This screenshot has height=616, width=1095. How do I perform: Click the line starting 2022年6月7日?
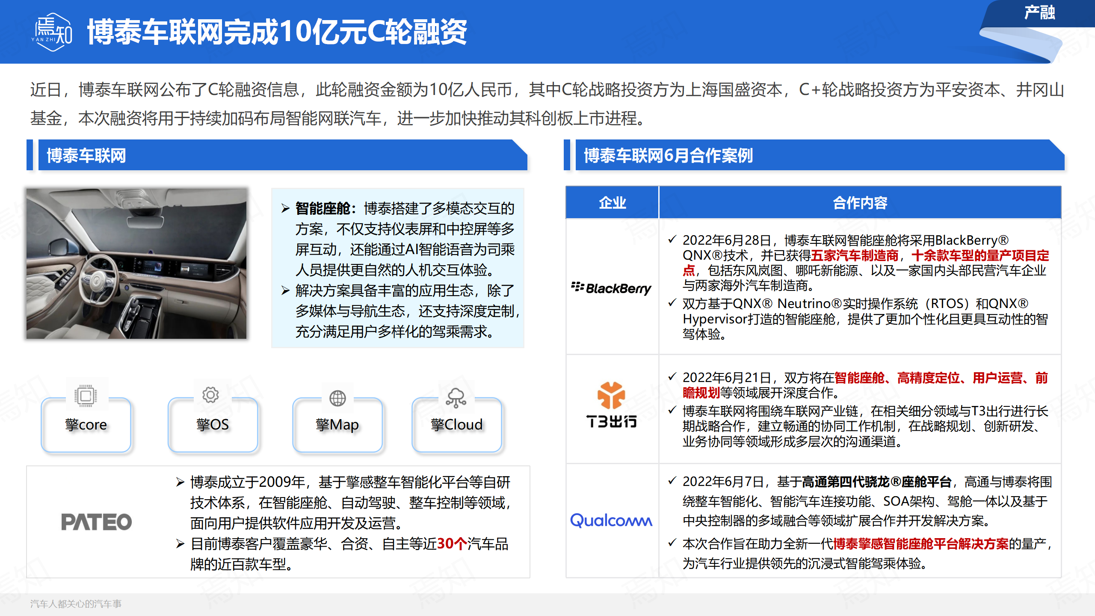[867, 482]
